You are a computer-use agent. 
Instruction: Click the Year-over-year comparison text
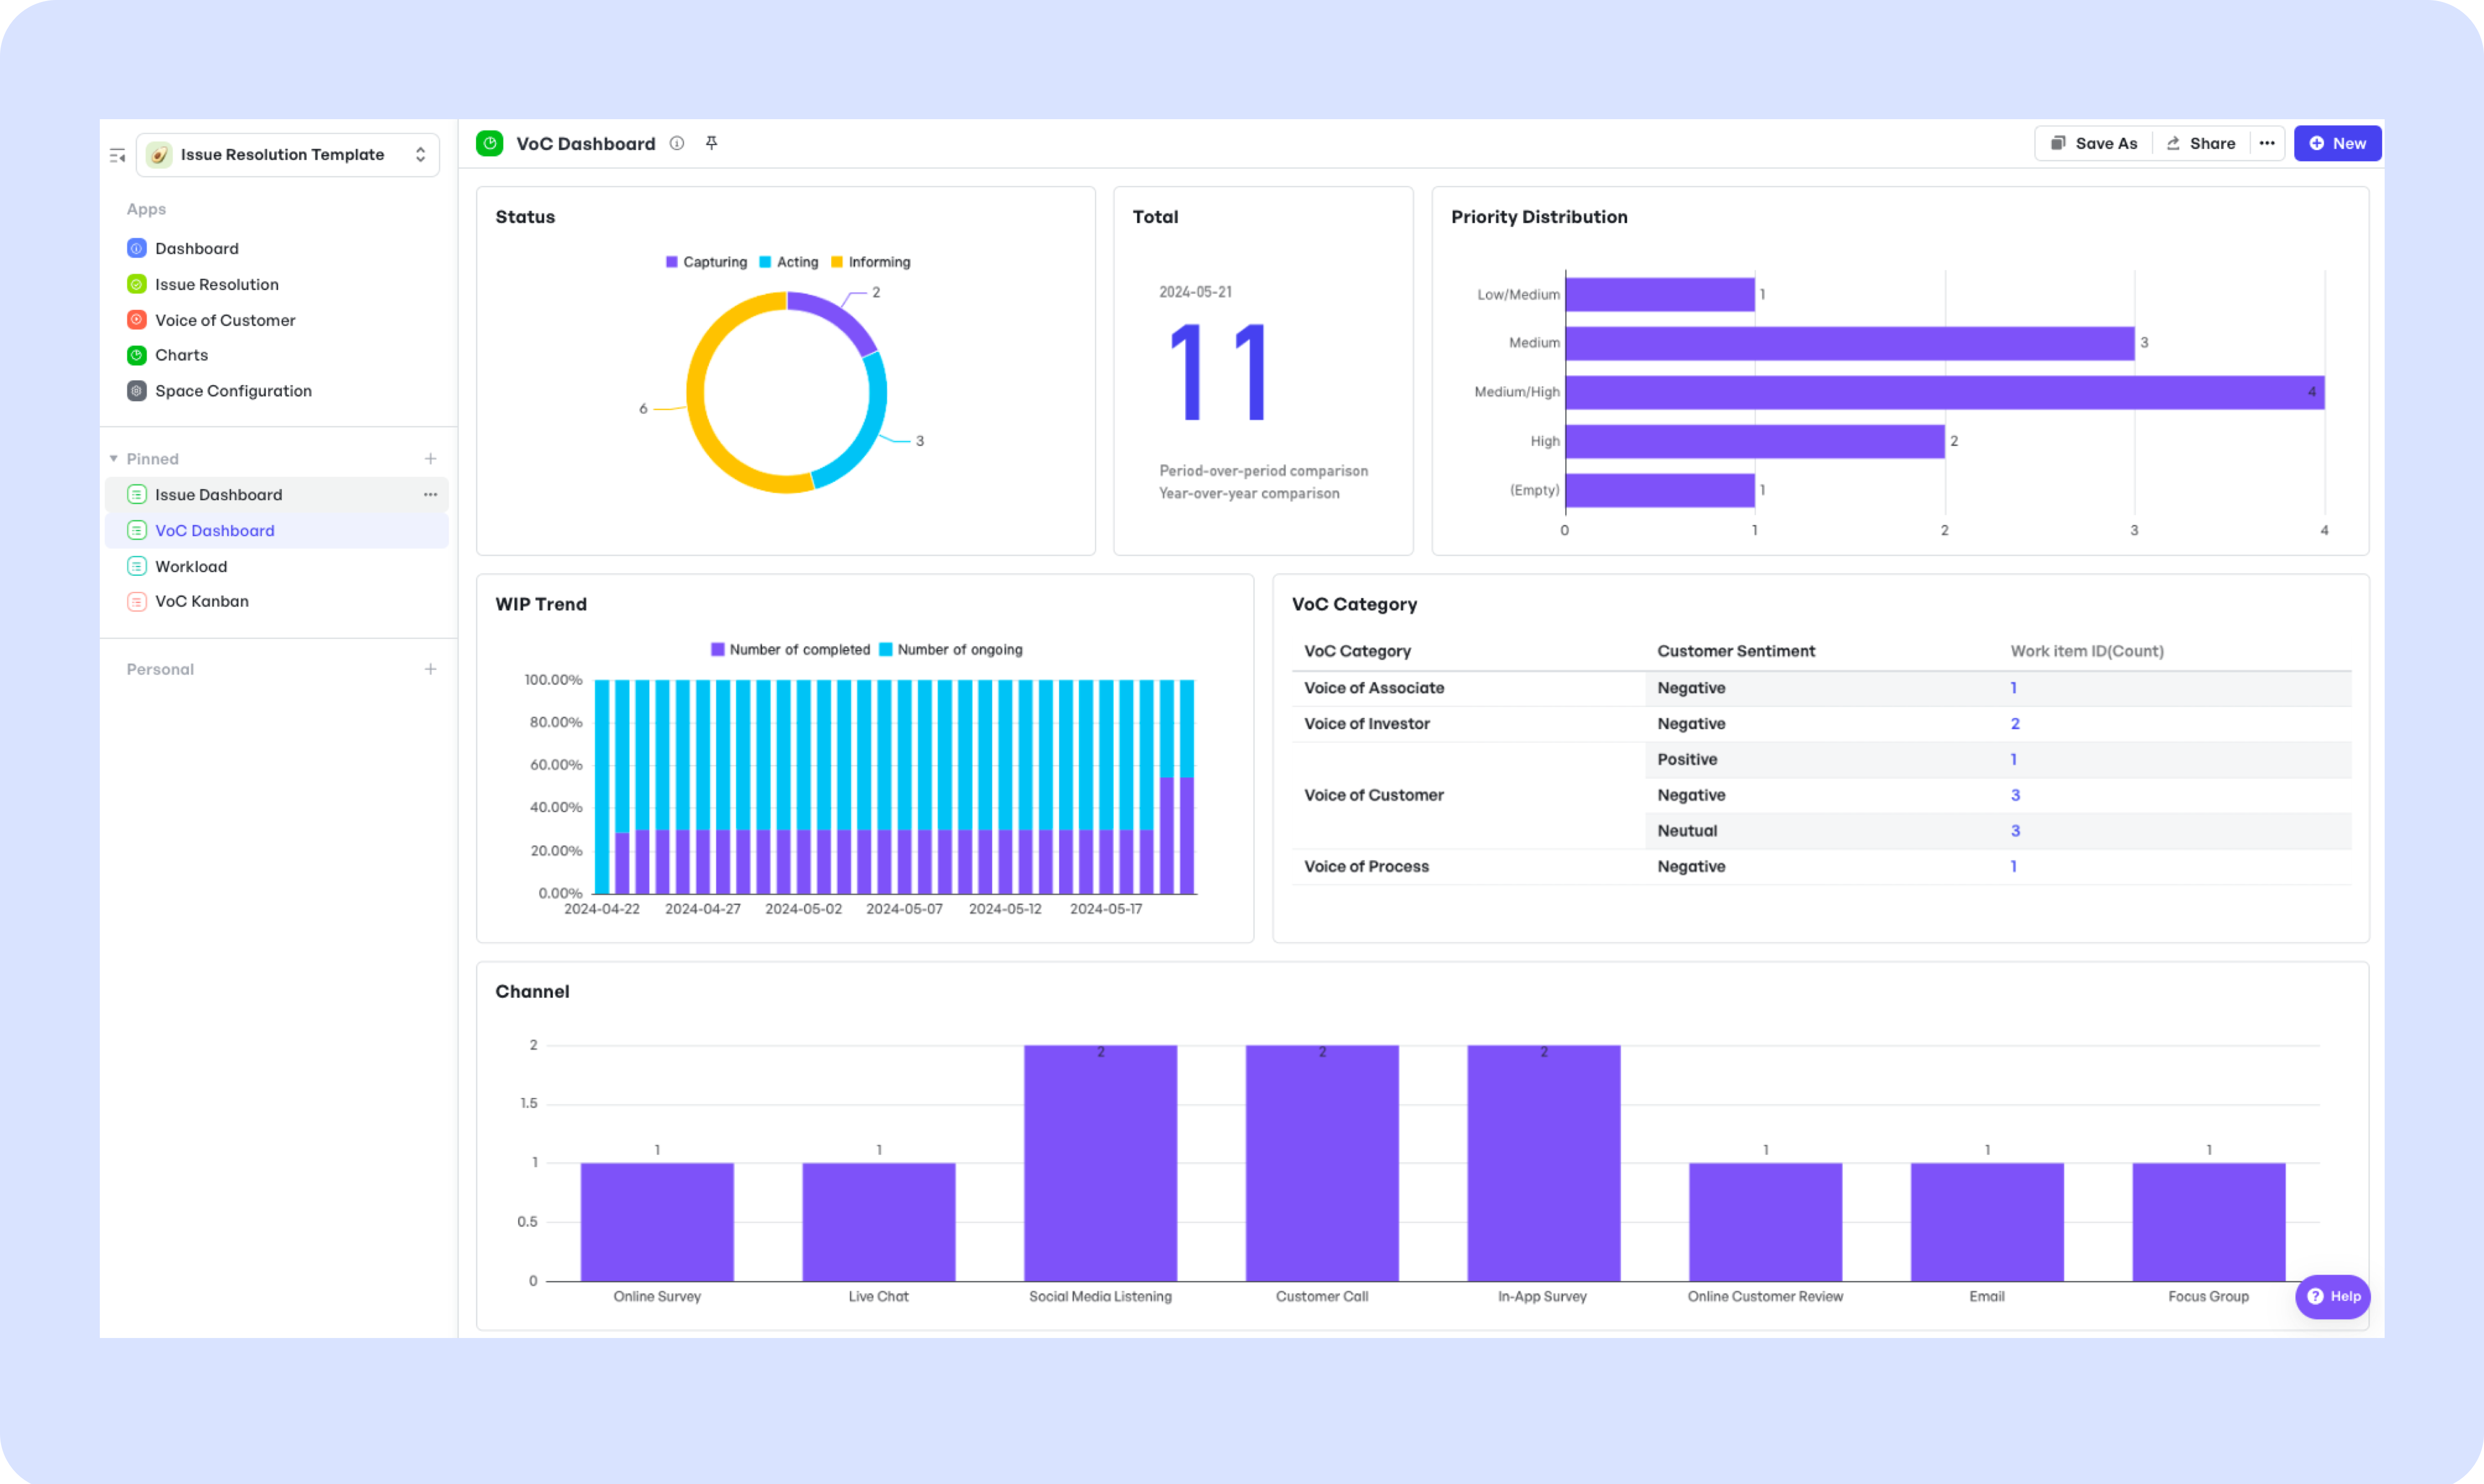click(1249, 494)
